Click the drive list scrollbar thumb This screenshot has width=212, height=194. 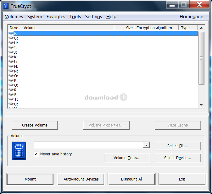201,58
